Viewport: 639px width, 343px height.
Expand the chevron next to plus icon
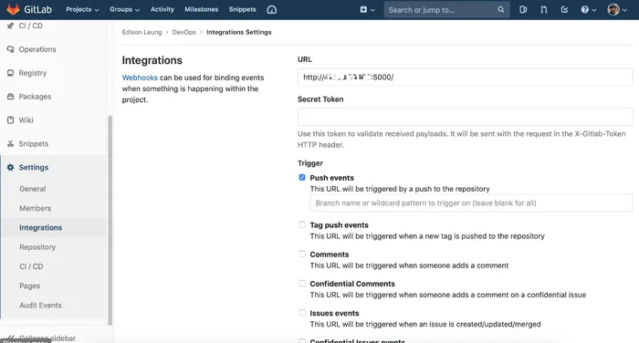pyautogui.click(x=372, y=10)
